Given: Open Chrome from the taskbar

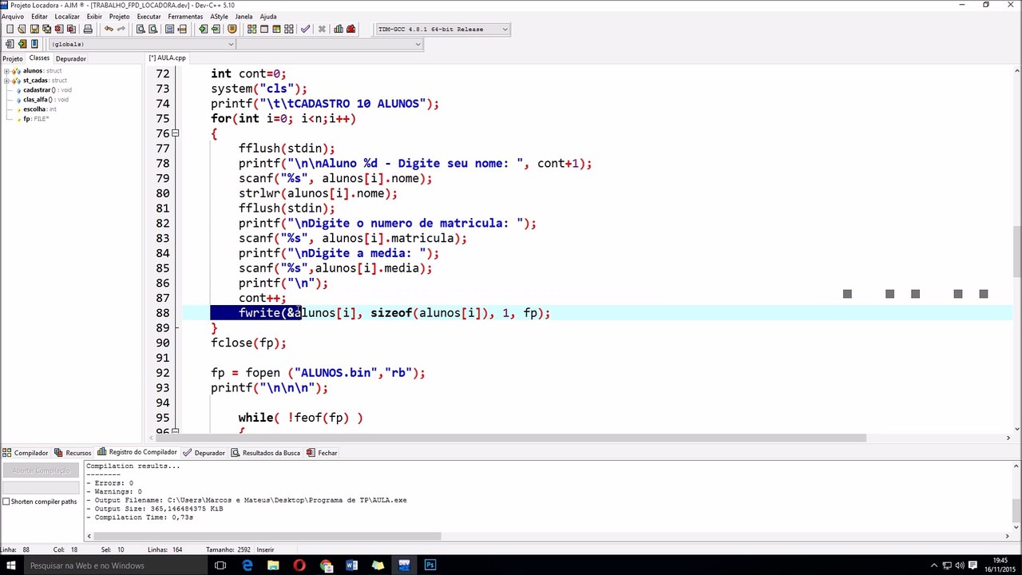Looking at the screenshot, I should pos(326,565).
